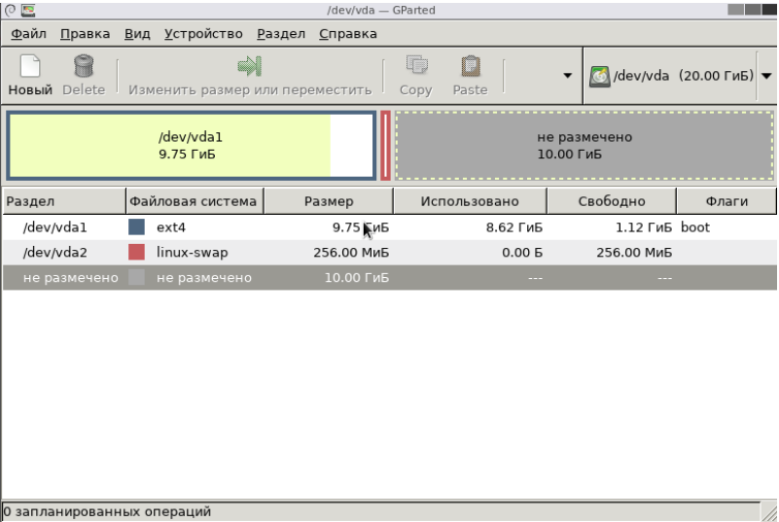Open the Правка menu
Screen dimensions: 779x522
click(x=85, y=34)
